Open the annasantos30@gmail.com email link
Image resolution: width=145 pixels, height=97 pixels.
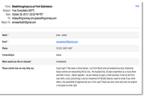coord(67,42)
